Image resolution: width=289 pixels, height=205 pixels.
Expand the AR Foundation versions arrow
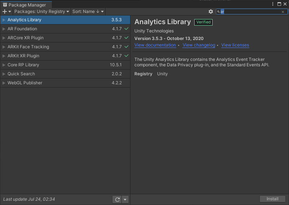[4, 29]
